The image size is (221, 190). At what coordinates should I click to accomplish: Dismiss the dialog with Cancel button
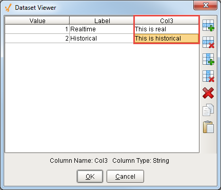click(x=125, y=176)
